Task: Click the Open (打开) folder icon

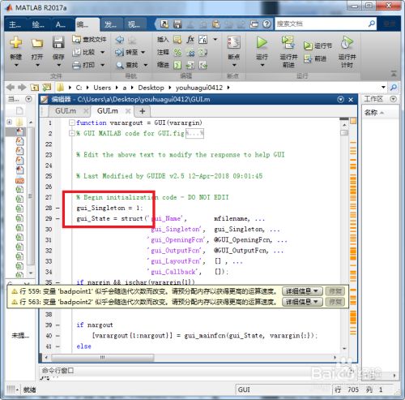Action: (37, 43)
